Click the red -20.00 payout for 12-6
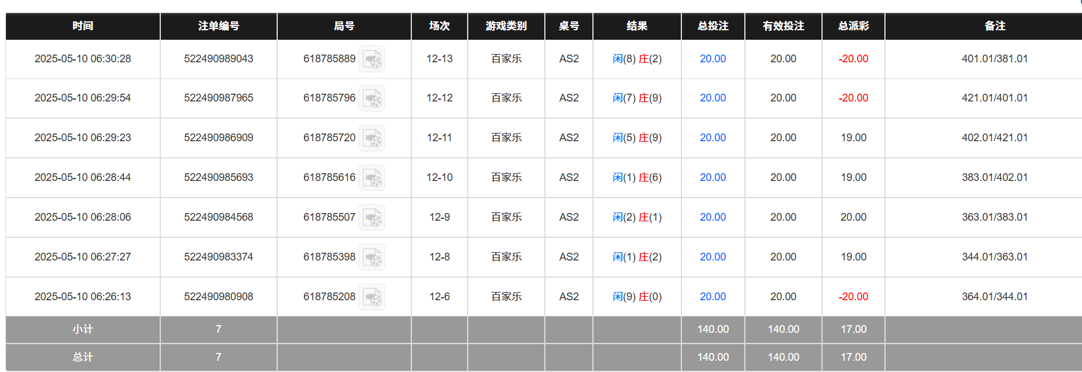Image resolution: width=1082 pixels, height=372 pixels. pos(853,297)
